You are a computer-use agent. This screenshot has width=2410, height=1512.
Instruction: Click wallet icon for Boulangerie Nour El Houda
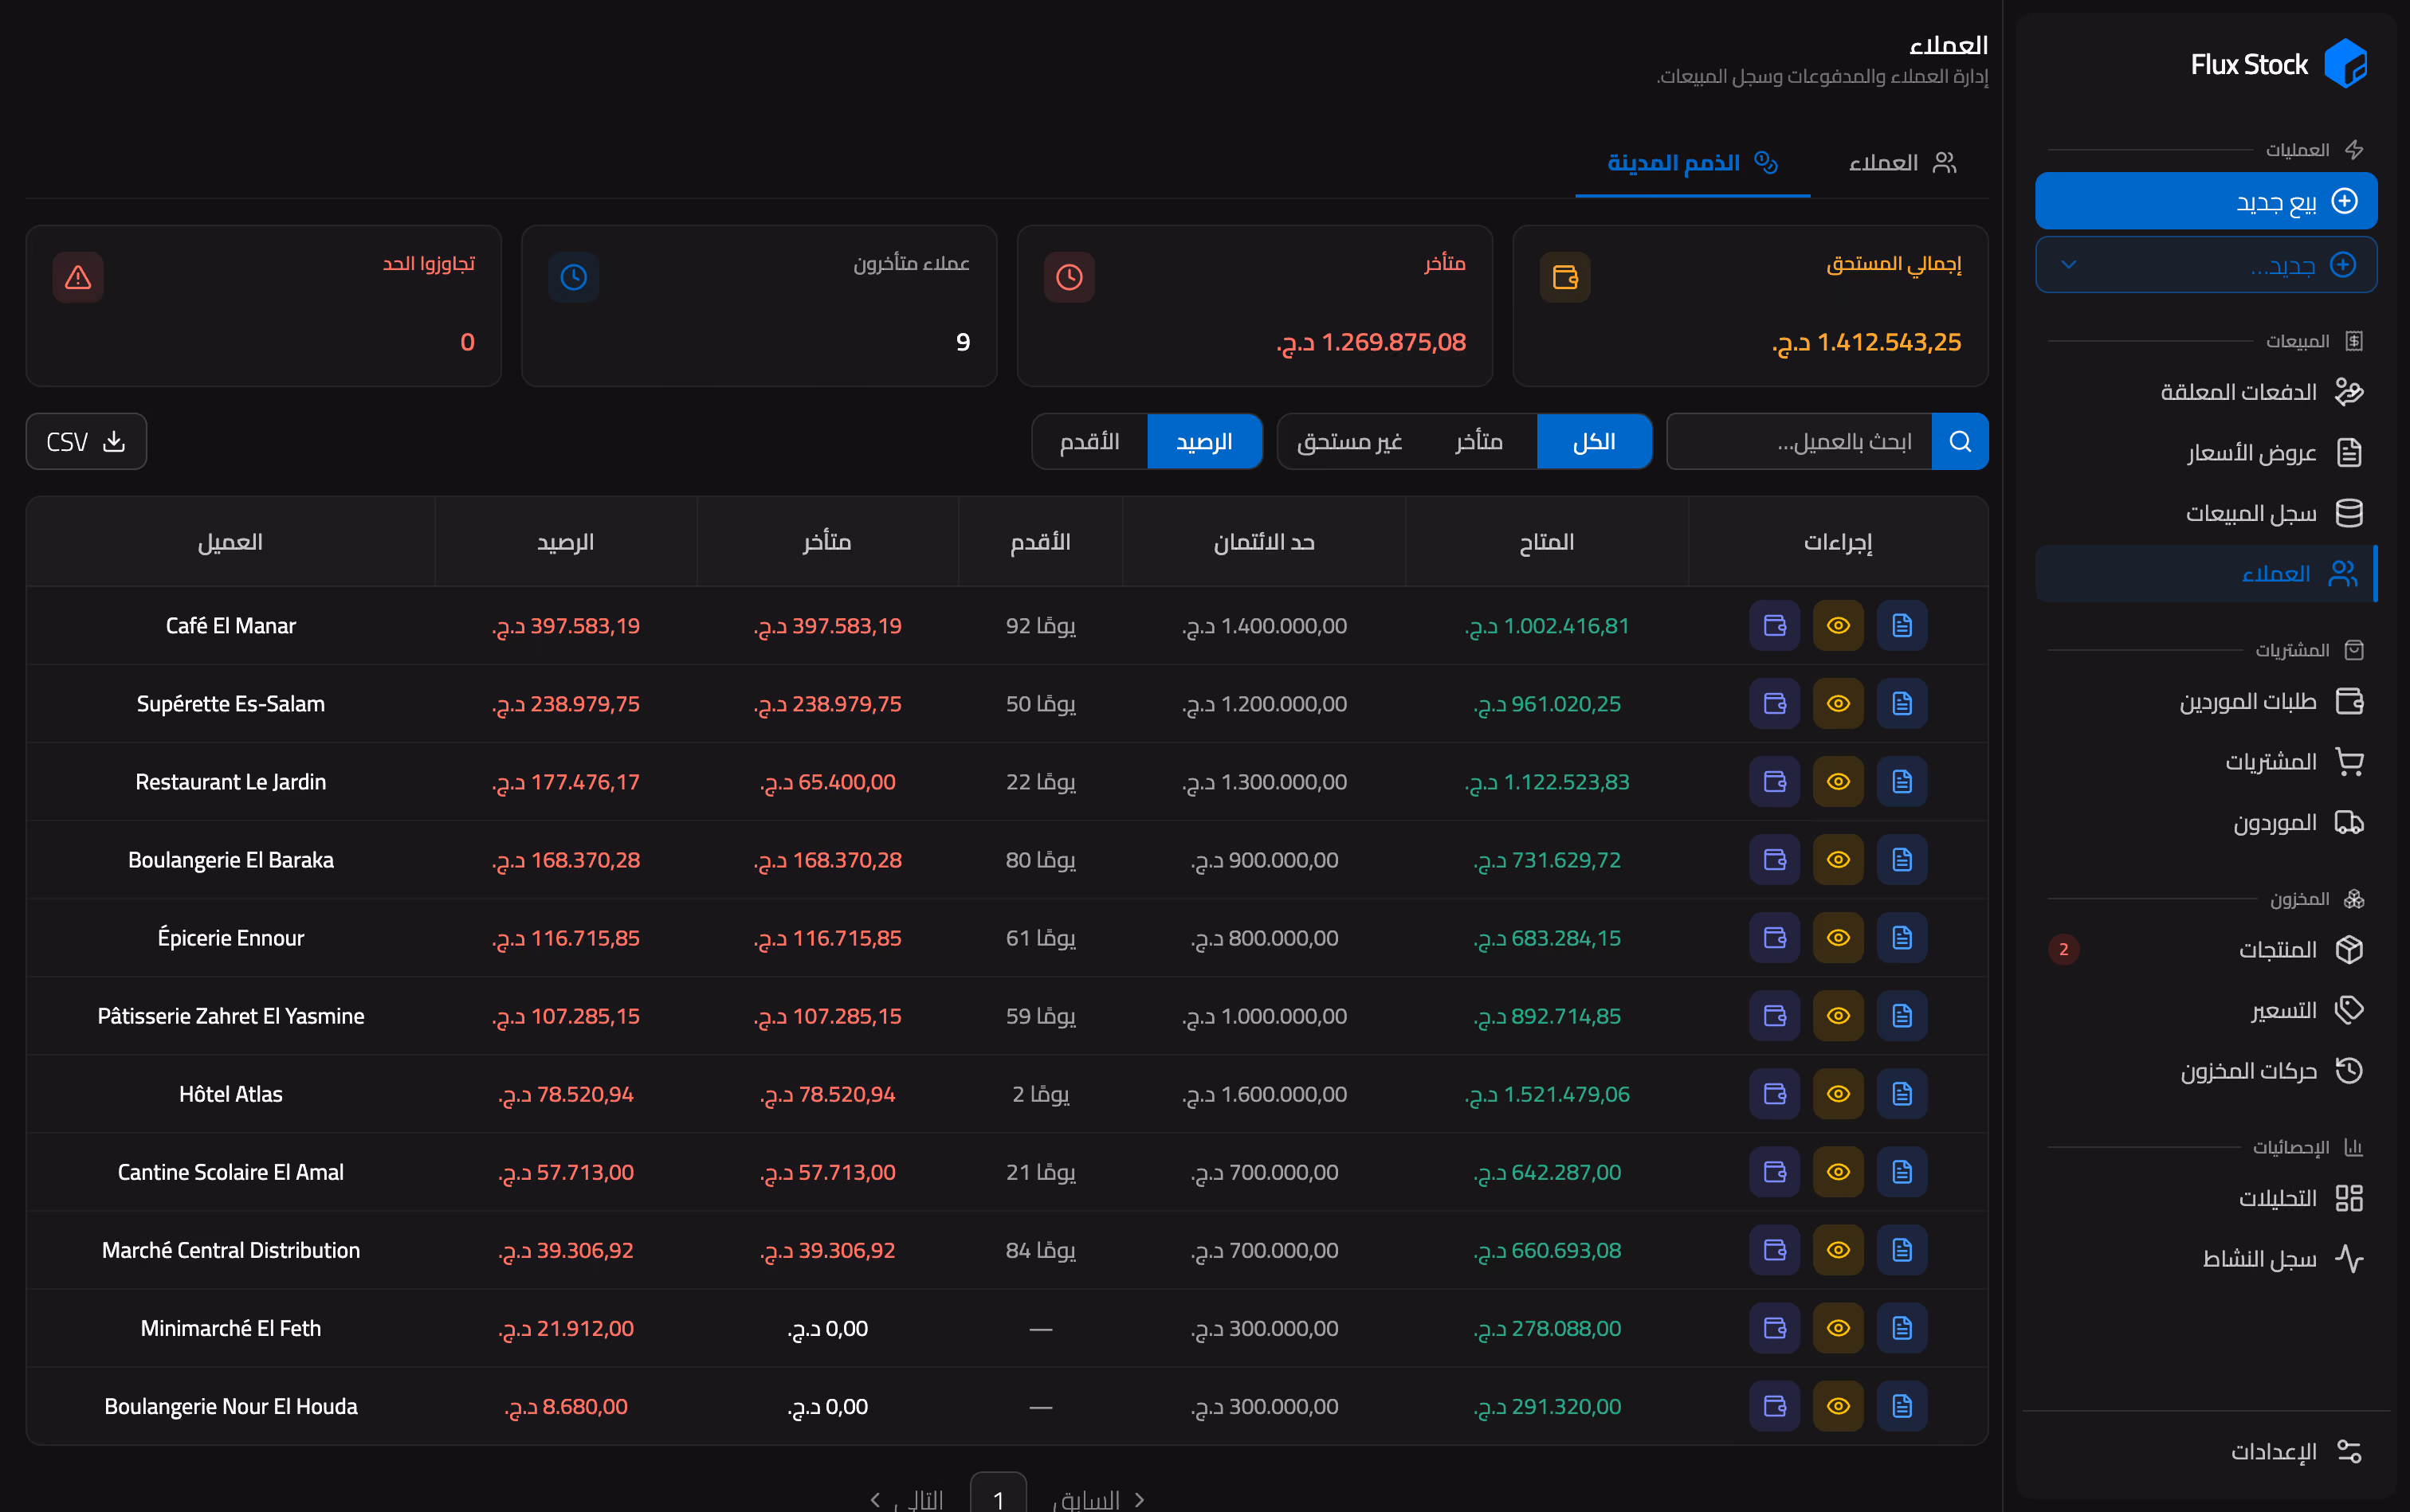[x=1774, y=1406]
